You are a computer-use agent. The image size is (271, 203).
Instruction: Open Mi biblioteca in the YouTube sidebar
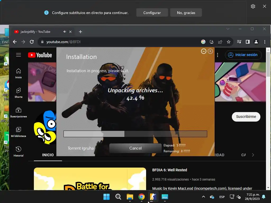(x=19, y=132)
